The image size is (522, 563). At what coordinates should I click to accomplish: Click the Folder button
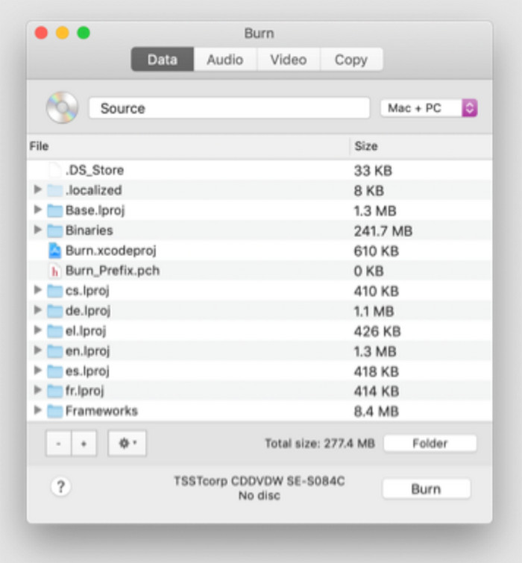(x=430, y=444)
